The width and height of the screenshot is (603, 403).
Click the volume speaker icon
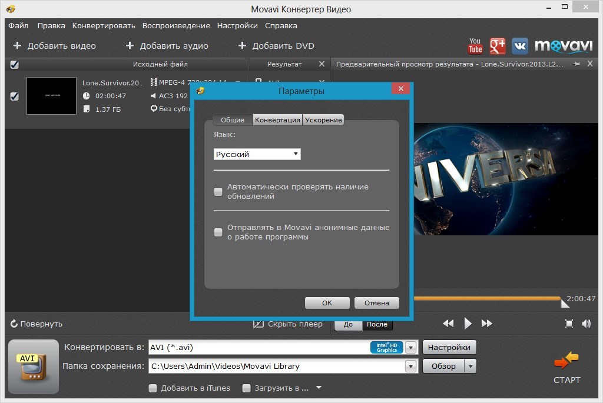point(587,324)
